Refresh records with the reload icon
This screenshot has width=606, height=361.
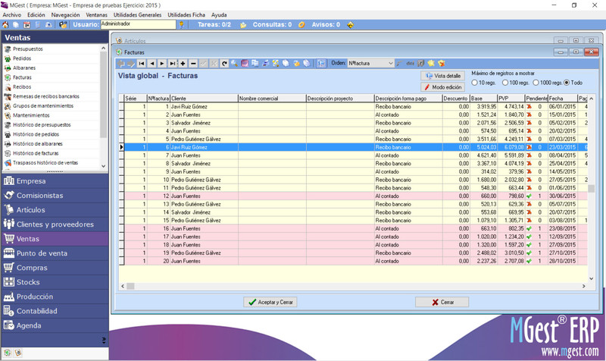click(x=224, y=64)
